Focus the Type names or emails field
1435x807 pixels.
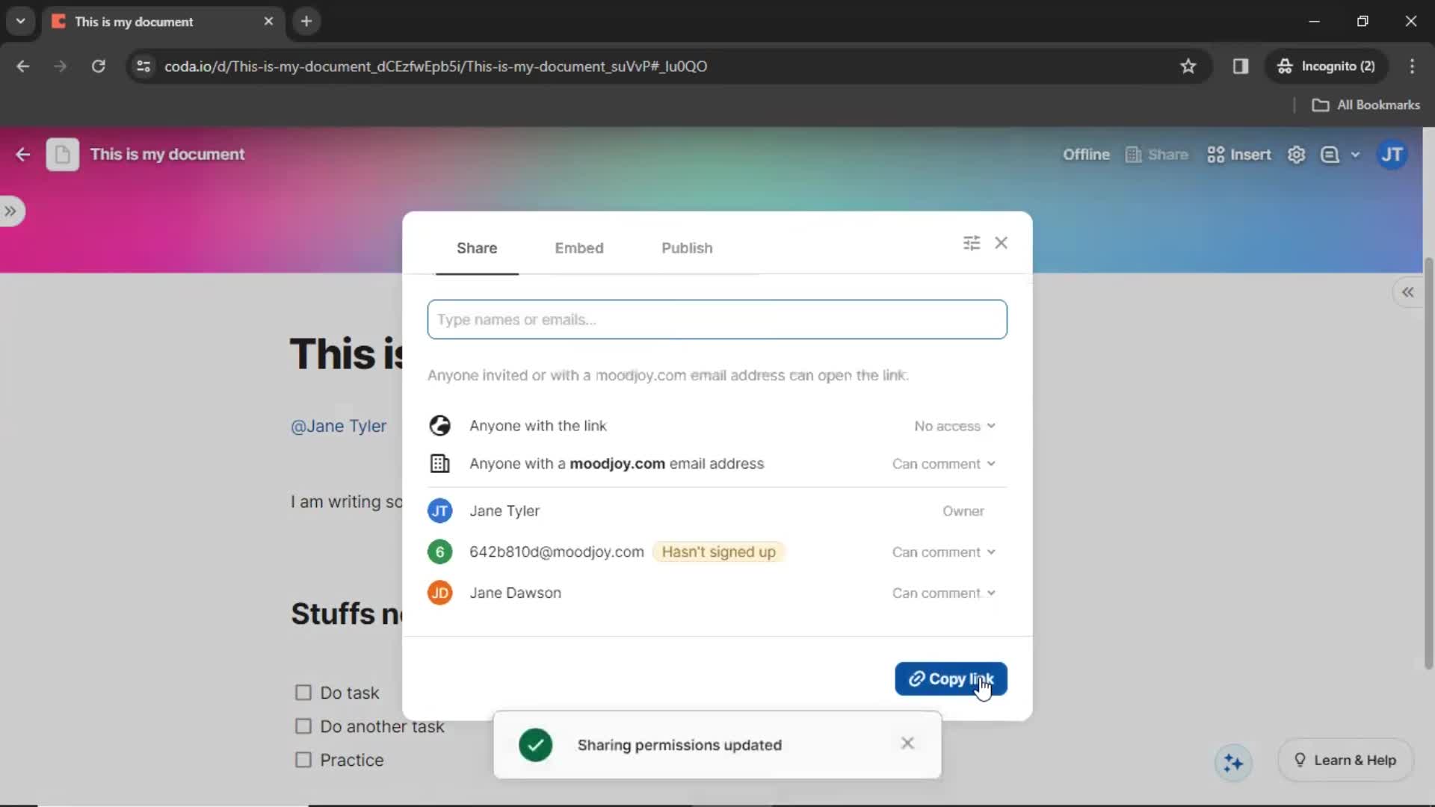pos(717,320)
